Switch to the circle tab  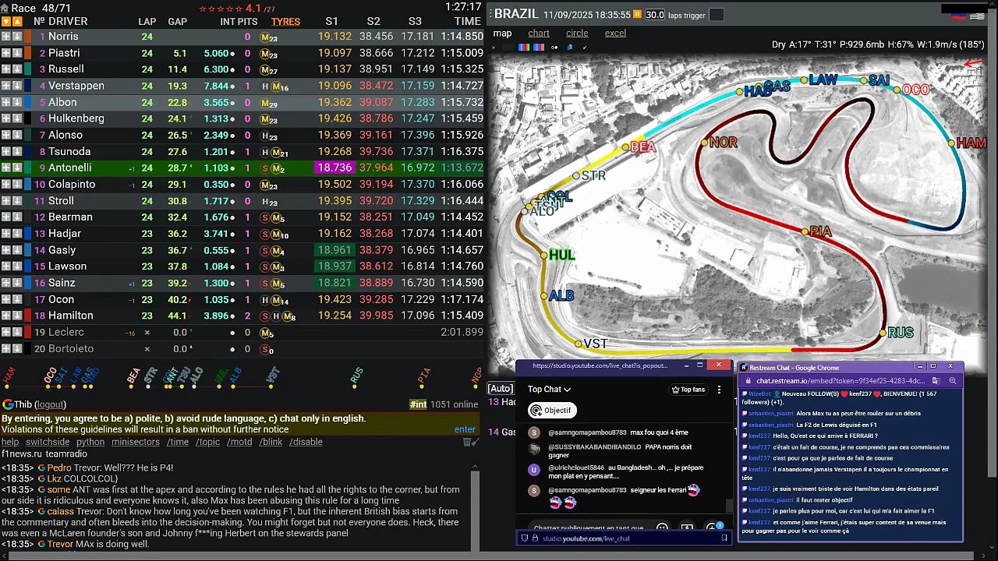(x=577, y=34)
